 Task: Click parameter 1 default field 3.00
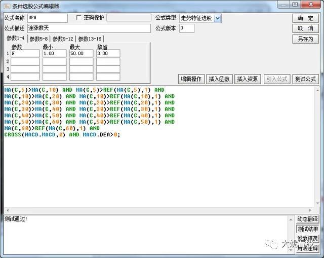(108, 53)
